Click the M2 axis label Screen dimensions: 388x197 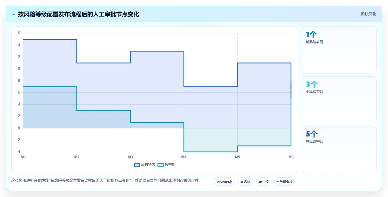pos(77,157)
